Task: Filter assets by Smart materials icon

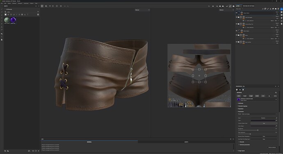Action: 8,14
